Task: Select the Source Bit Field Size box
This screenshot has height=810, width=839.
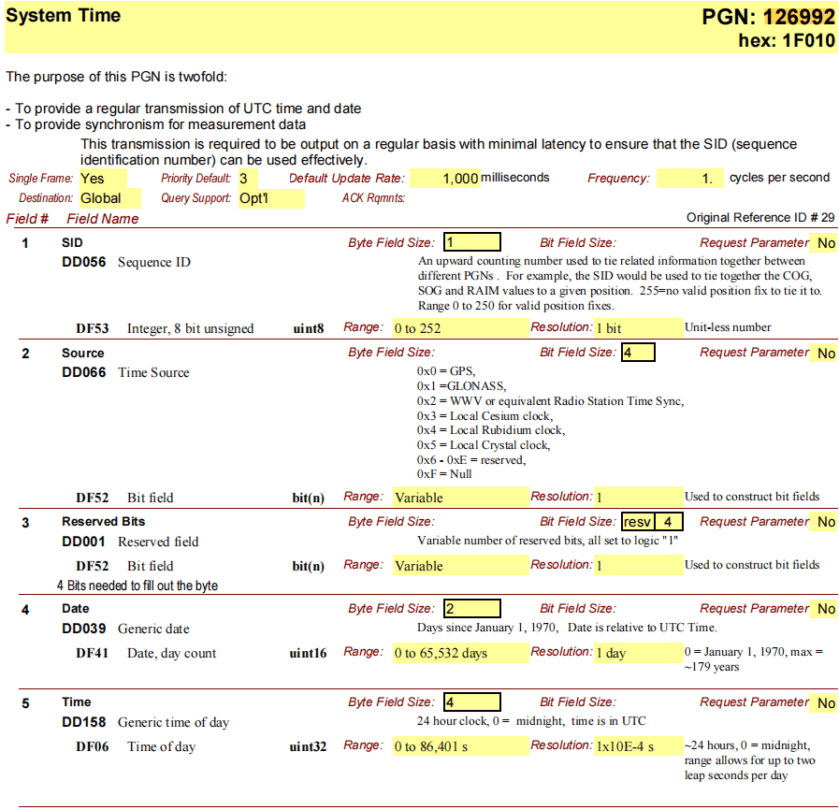Action: pyautogui.click(x=637, y=353)
